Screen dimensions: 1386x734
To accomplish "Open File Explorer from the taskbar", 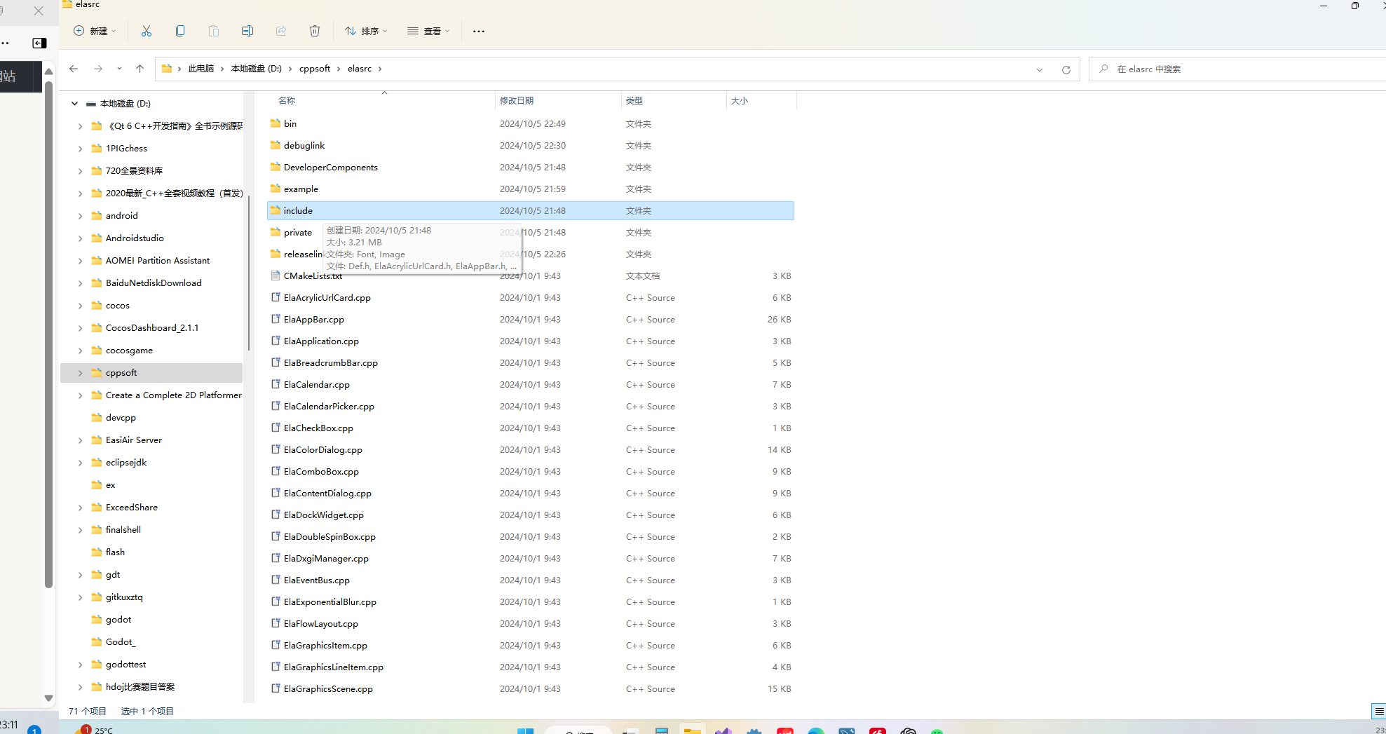I will pyautogui.click(x=693, y=730).
